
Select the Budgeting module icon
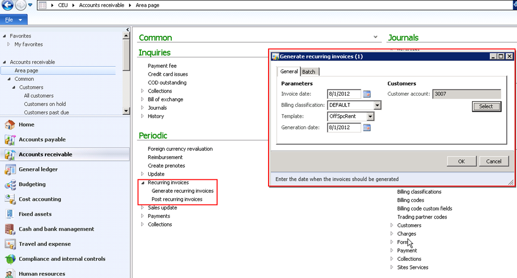tap(10, 184)
